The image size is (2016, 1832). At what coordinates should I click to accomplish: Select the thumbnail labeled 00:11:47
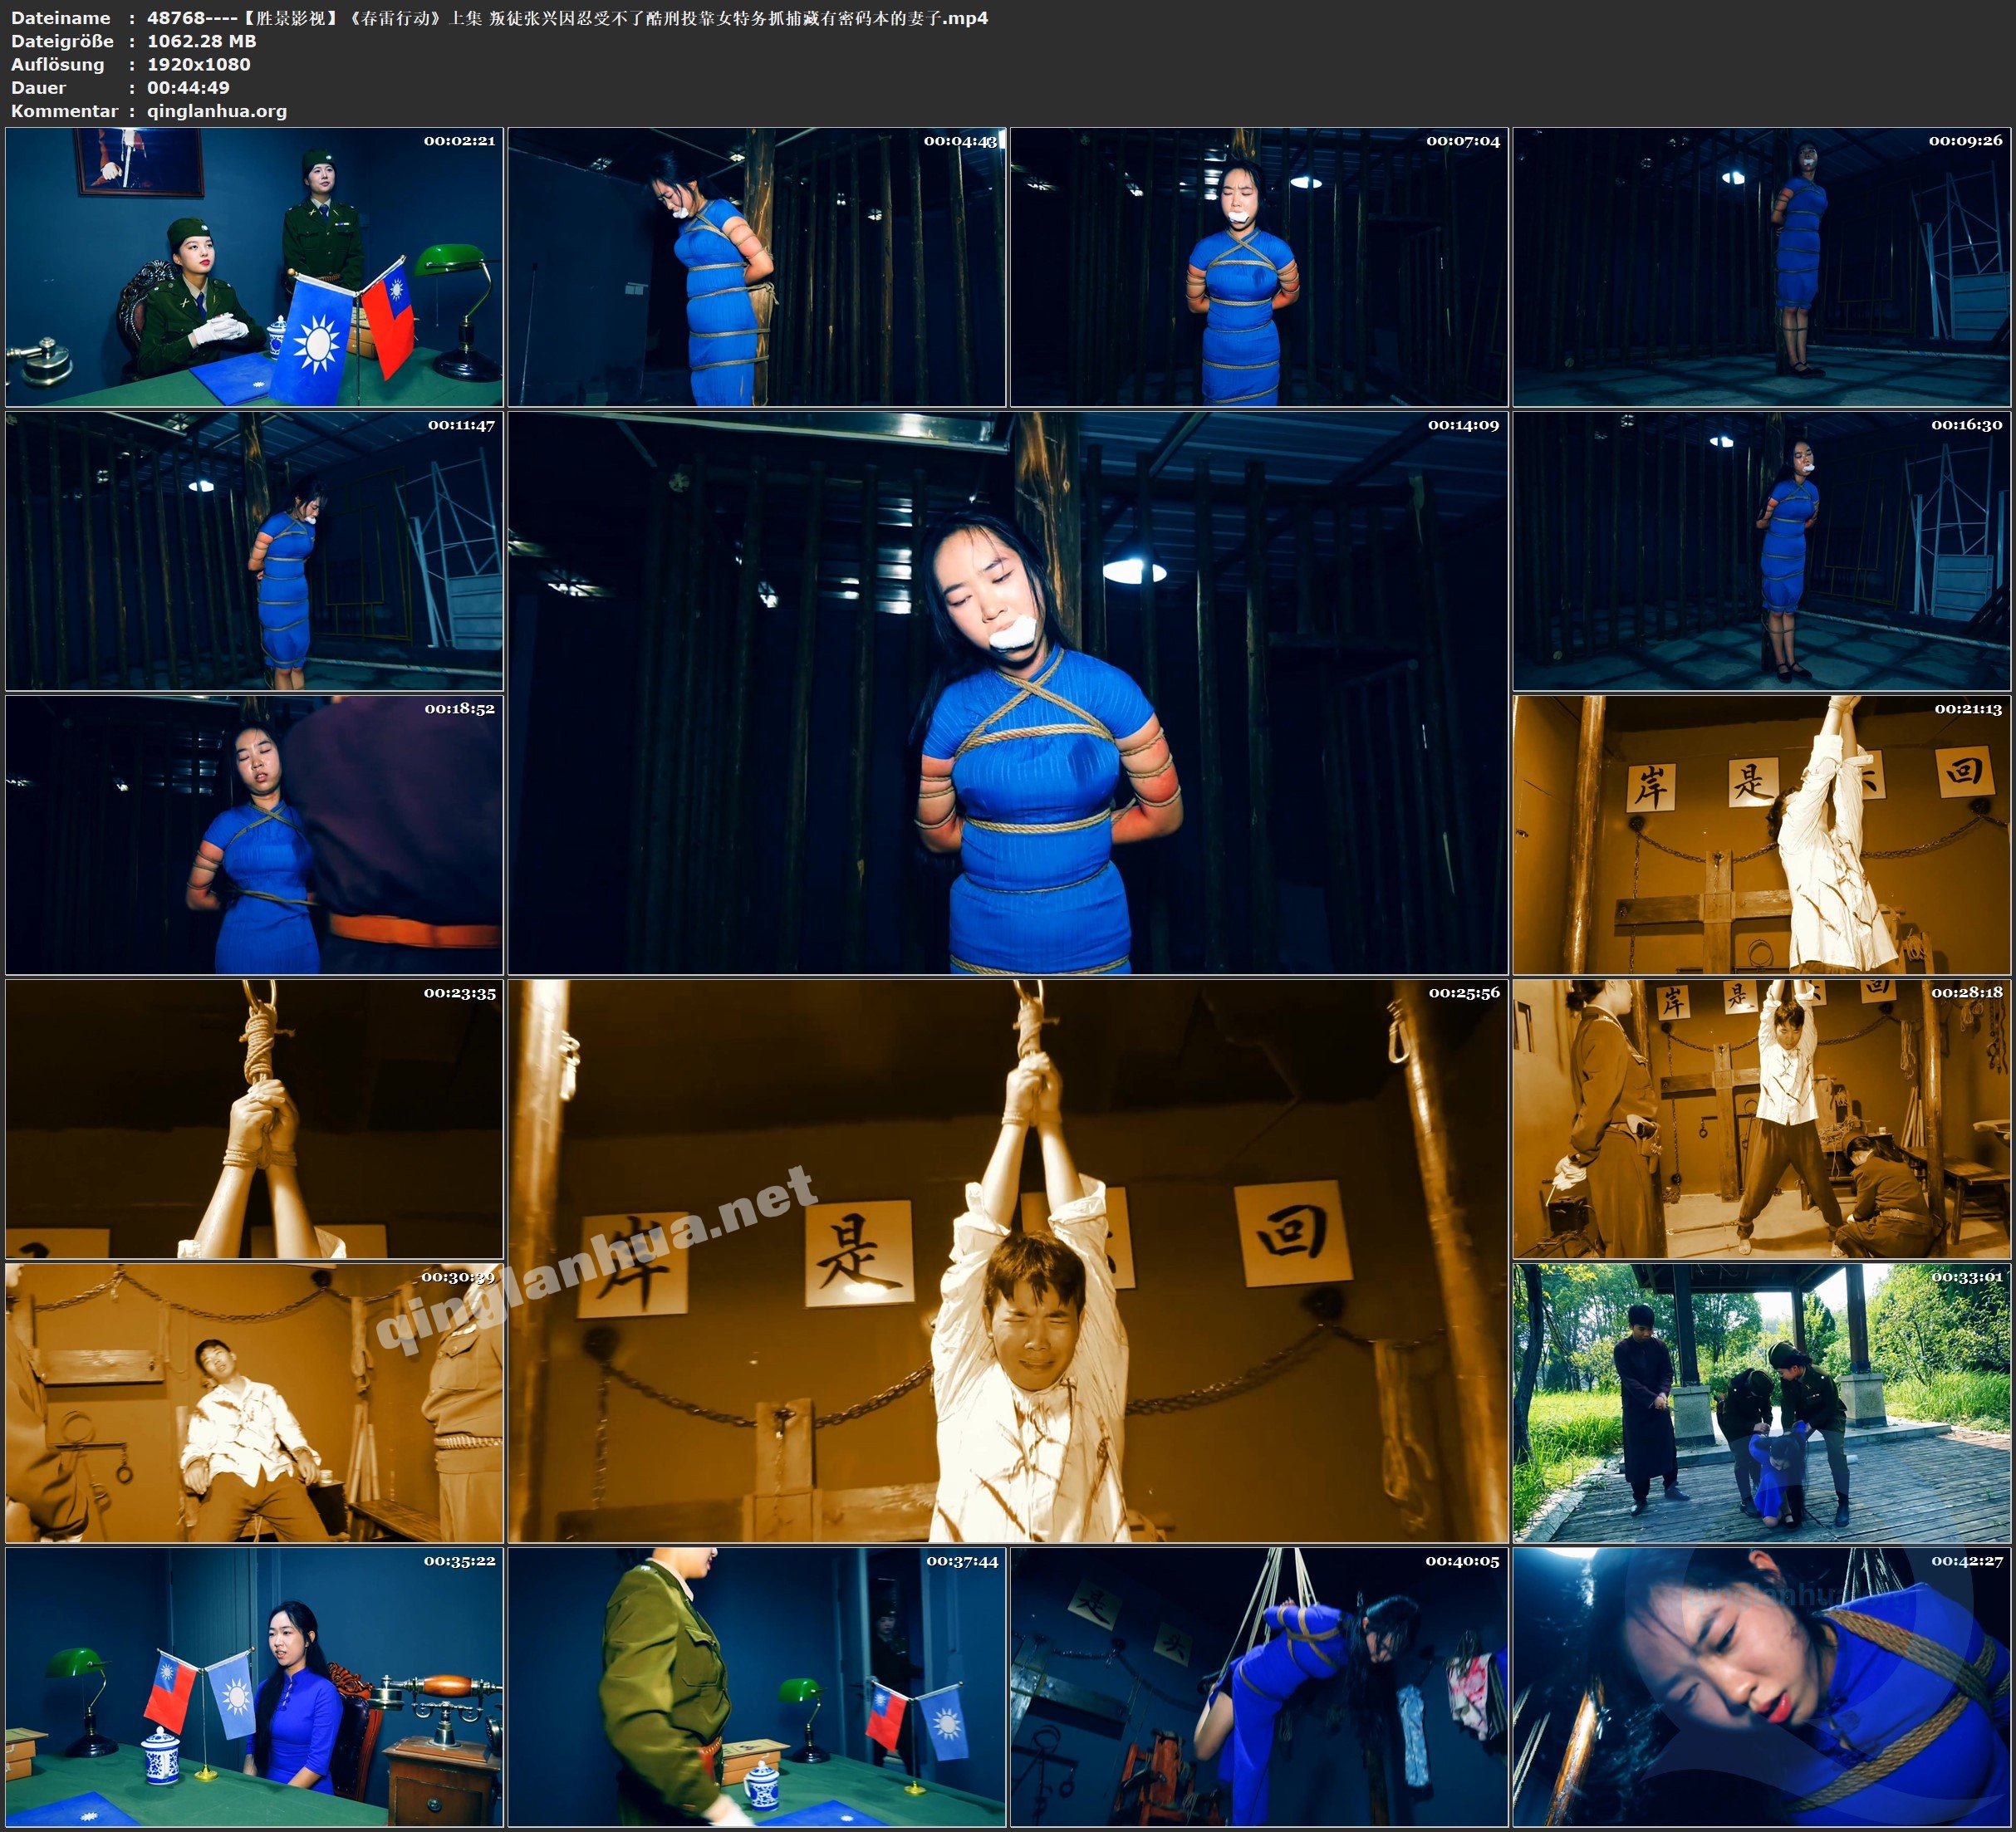tap(254, 551)
